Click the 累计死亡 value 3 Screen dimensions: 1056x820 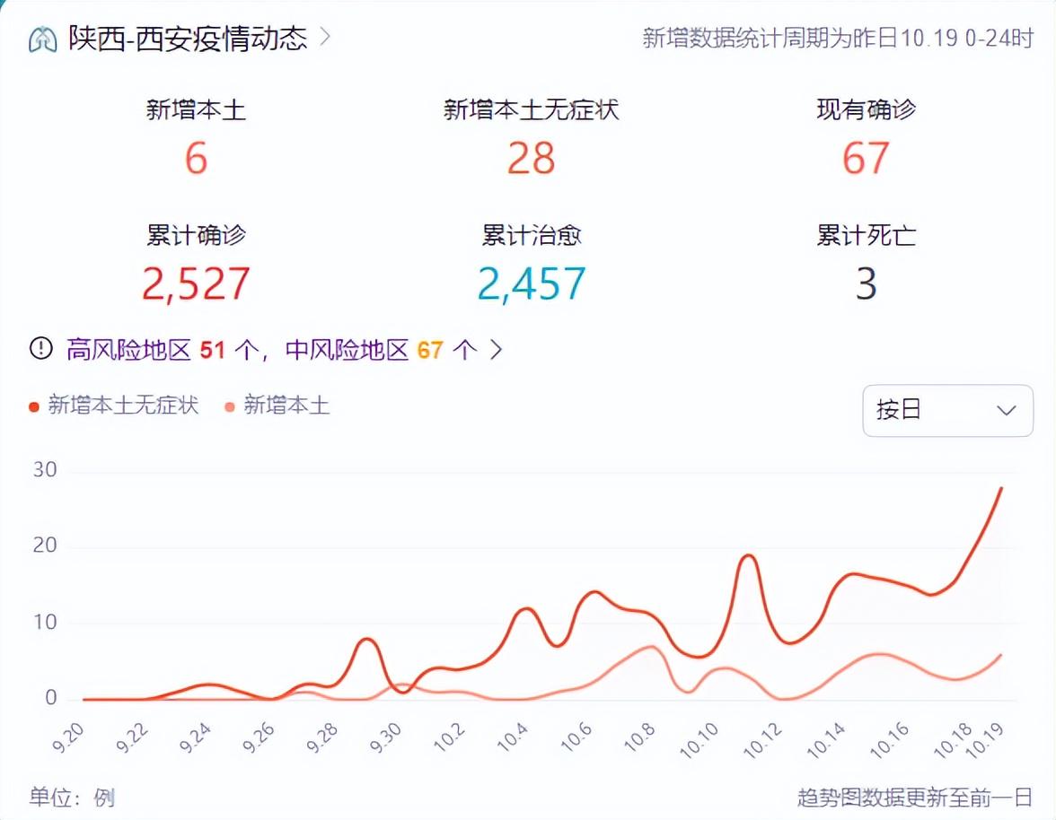866,284
